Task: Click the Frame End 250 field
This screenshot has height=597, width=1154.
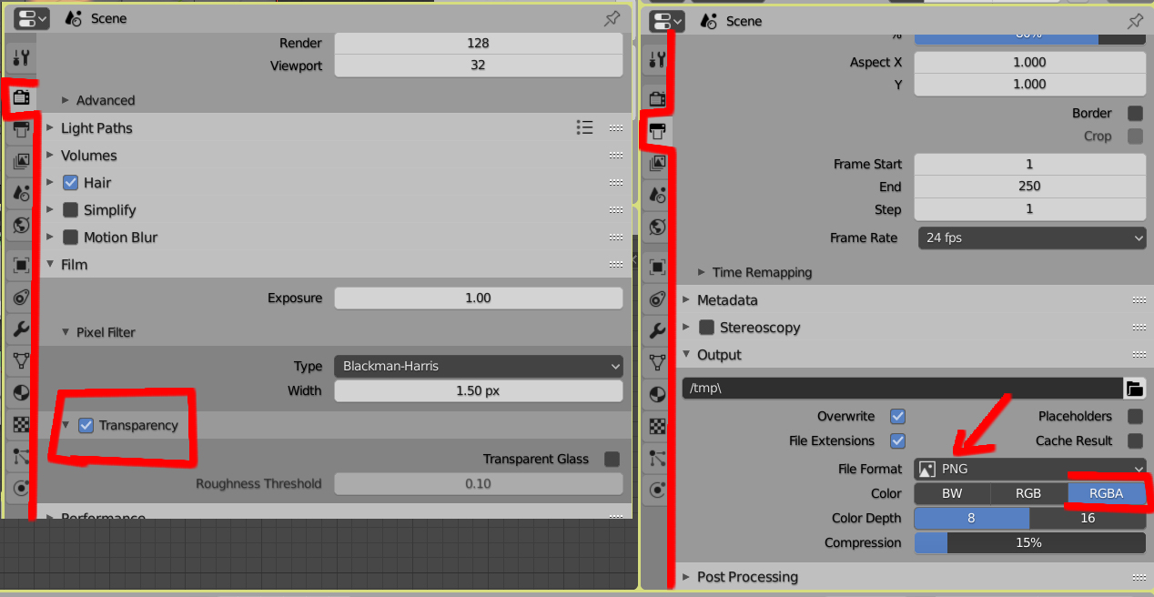Action: (1029, 186)
